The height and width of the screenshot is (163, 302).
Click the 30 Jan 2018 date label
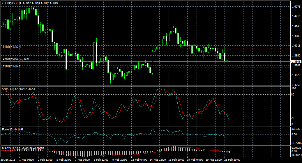8,160
